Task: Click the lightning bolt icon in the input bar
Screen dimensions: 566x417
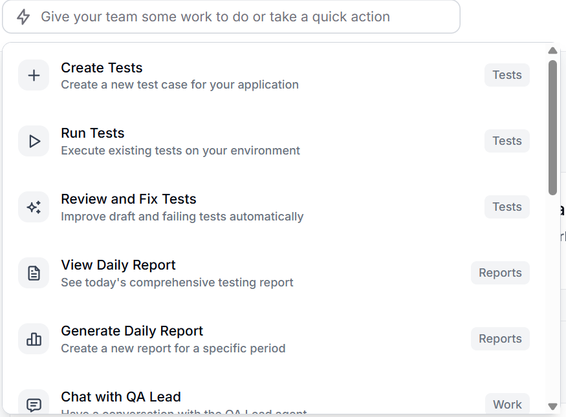Action: tap(22, 17)
